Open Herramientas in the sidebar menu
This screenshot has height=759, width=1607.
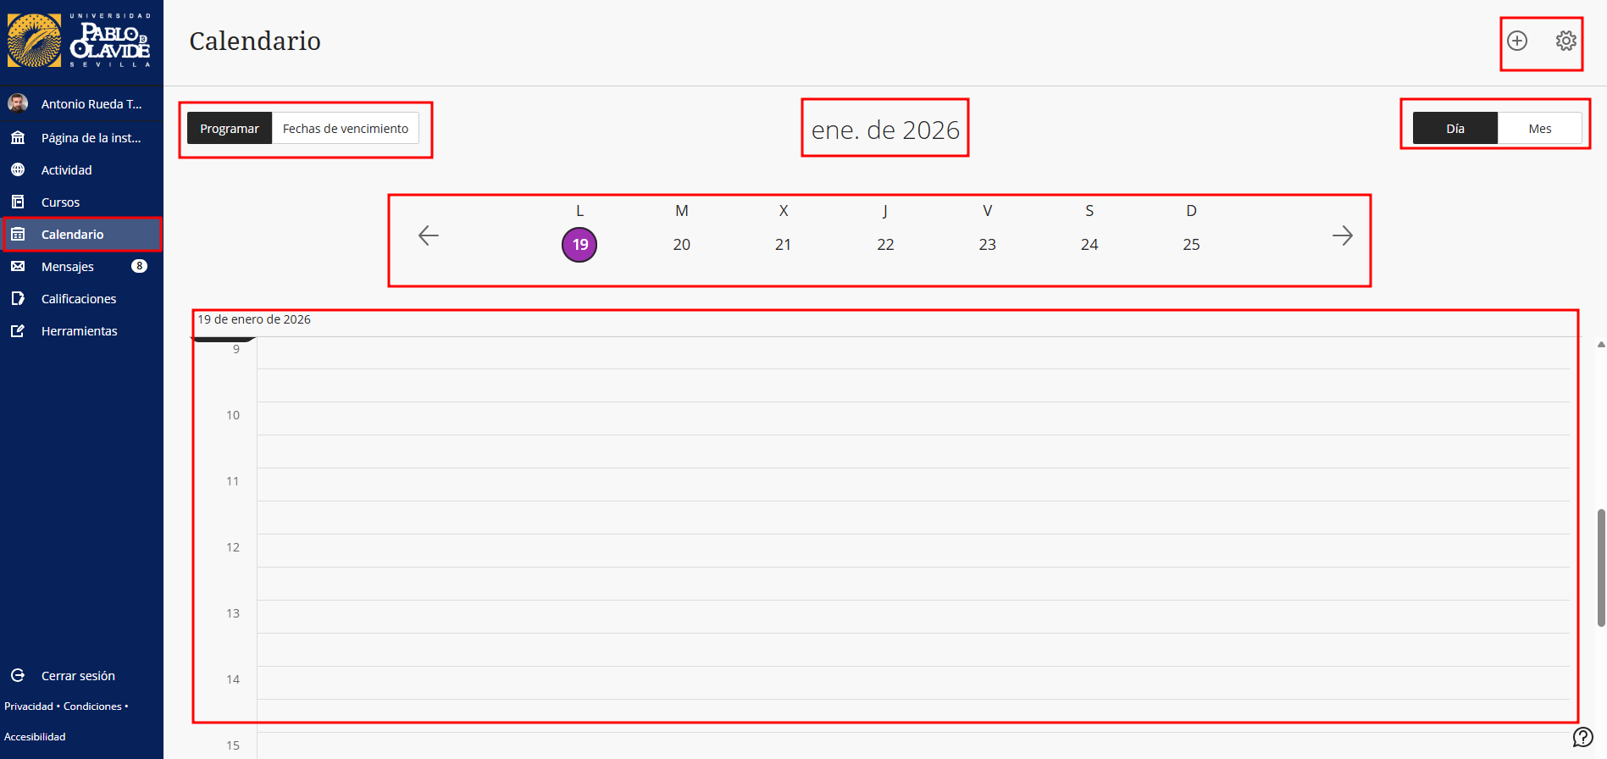point(79,331)
